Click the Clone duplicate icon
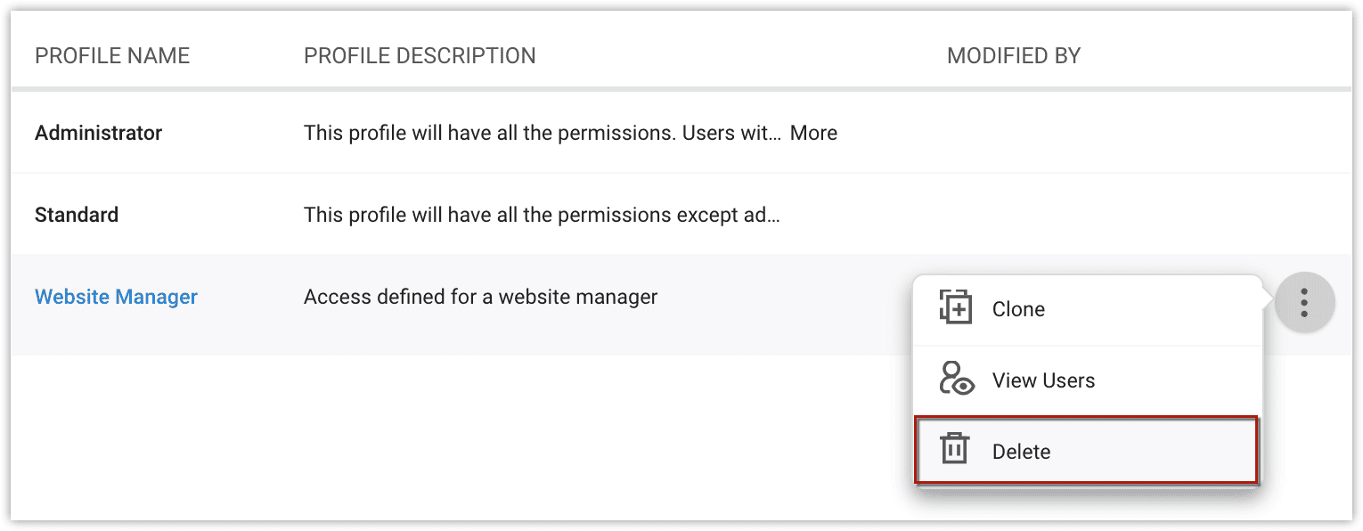 [955, 308]
